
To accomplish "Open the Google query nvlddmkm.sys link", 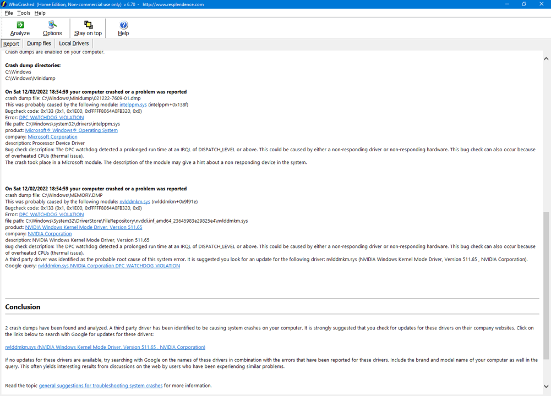I will tap(109, 266).
